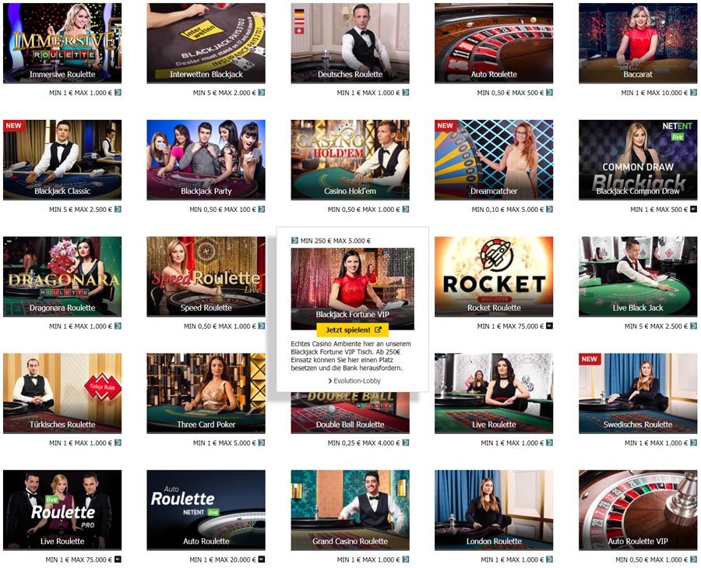The height and width of the screenshot is (568, 701).
Task: Click the provider icon beside Rocket Roulette limits
Action: click(549, 326)
